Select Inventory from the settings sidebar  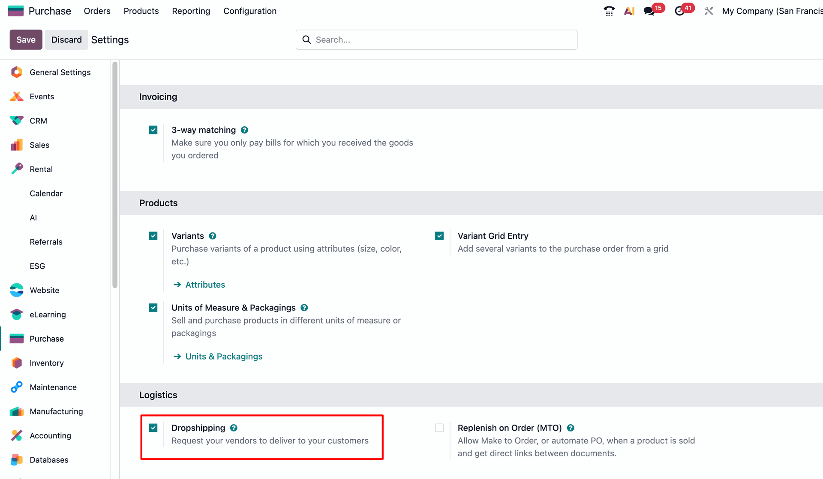46,363
